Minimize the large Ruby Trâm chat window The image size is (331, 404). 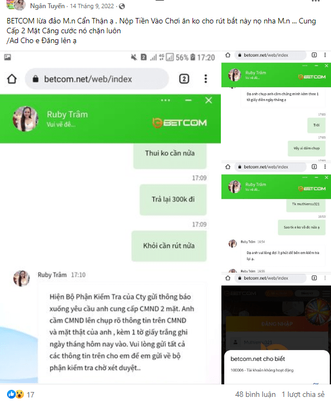tap(189, 100)
